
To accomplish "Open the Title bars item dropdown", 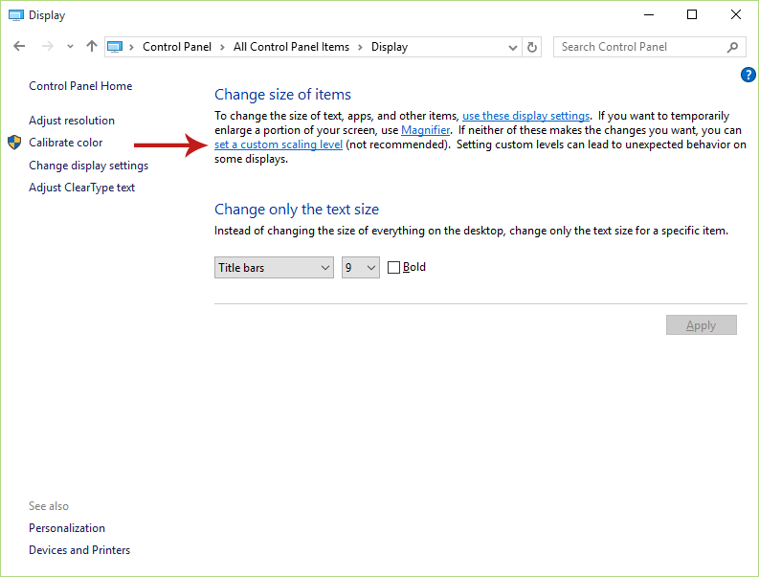I will tap(274, 267).
